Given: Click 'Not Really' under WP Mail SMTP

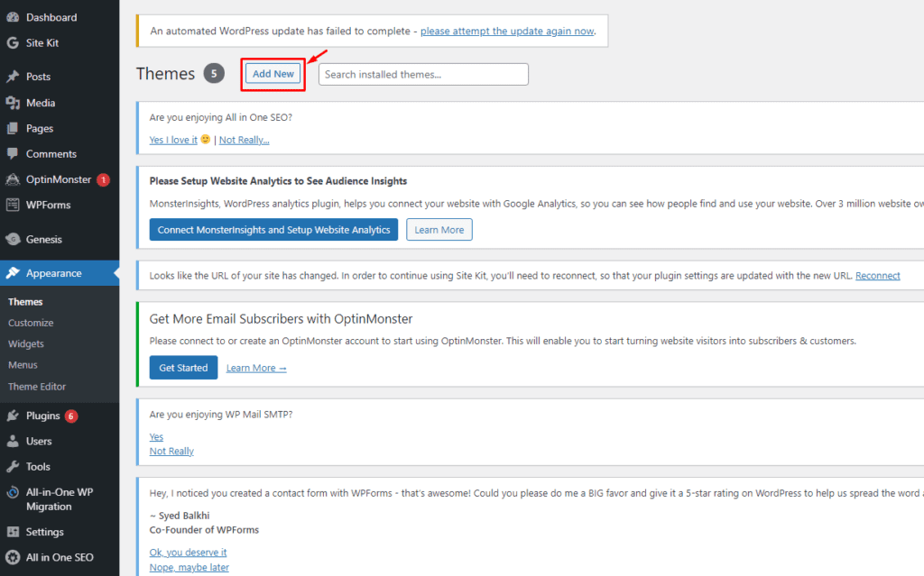Looking at the screenshot, I should click(x=171, y=451).
